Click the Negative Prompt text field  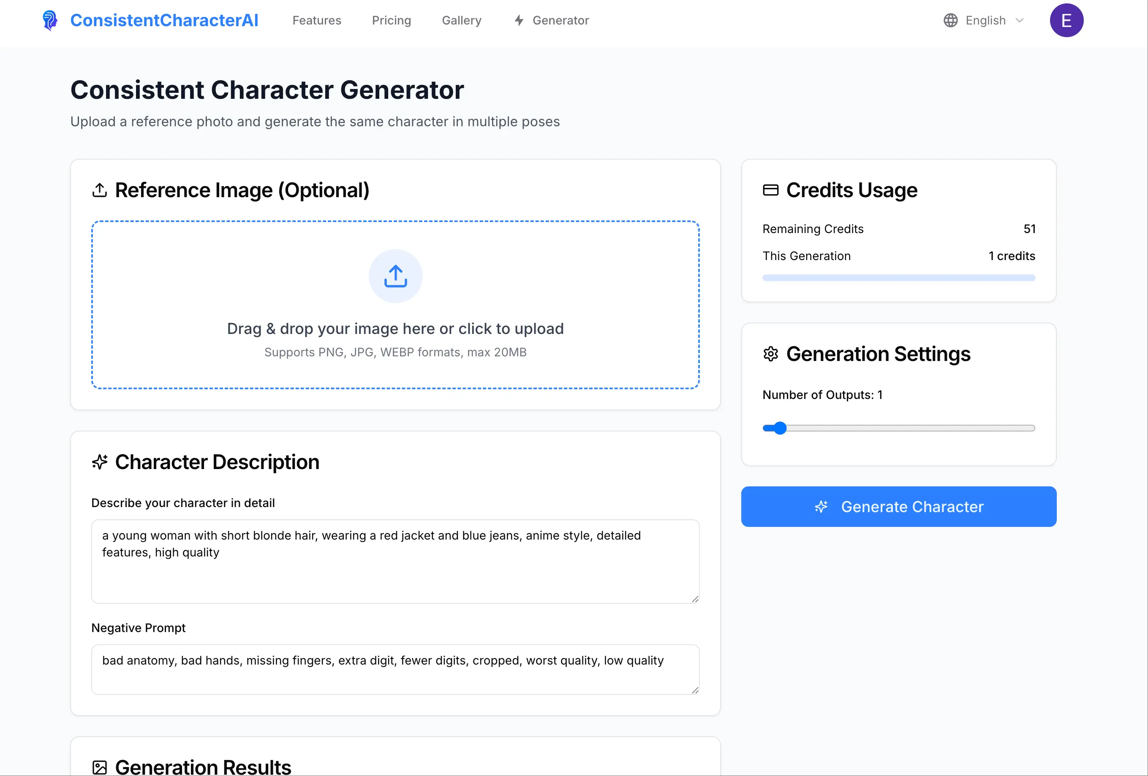[395, 669]
